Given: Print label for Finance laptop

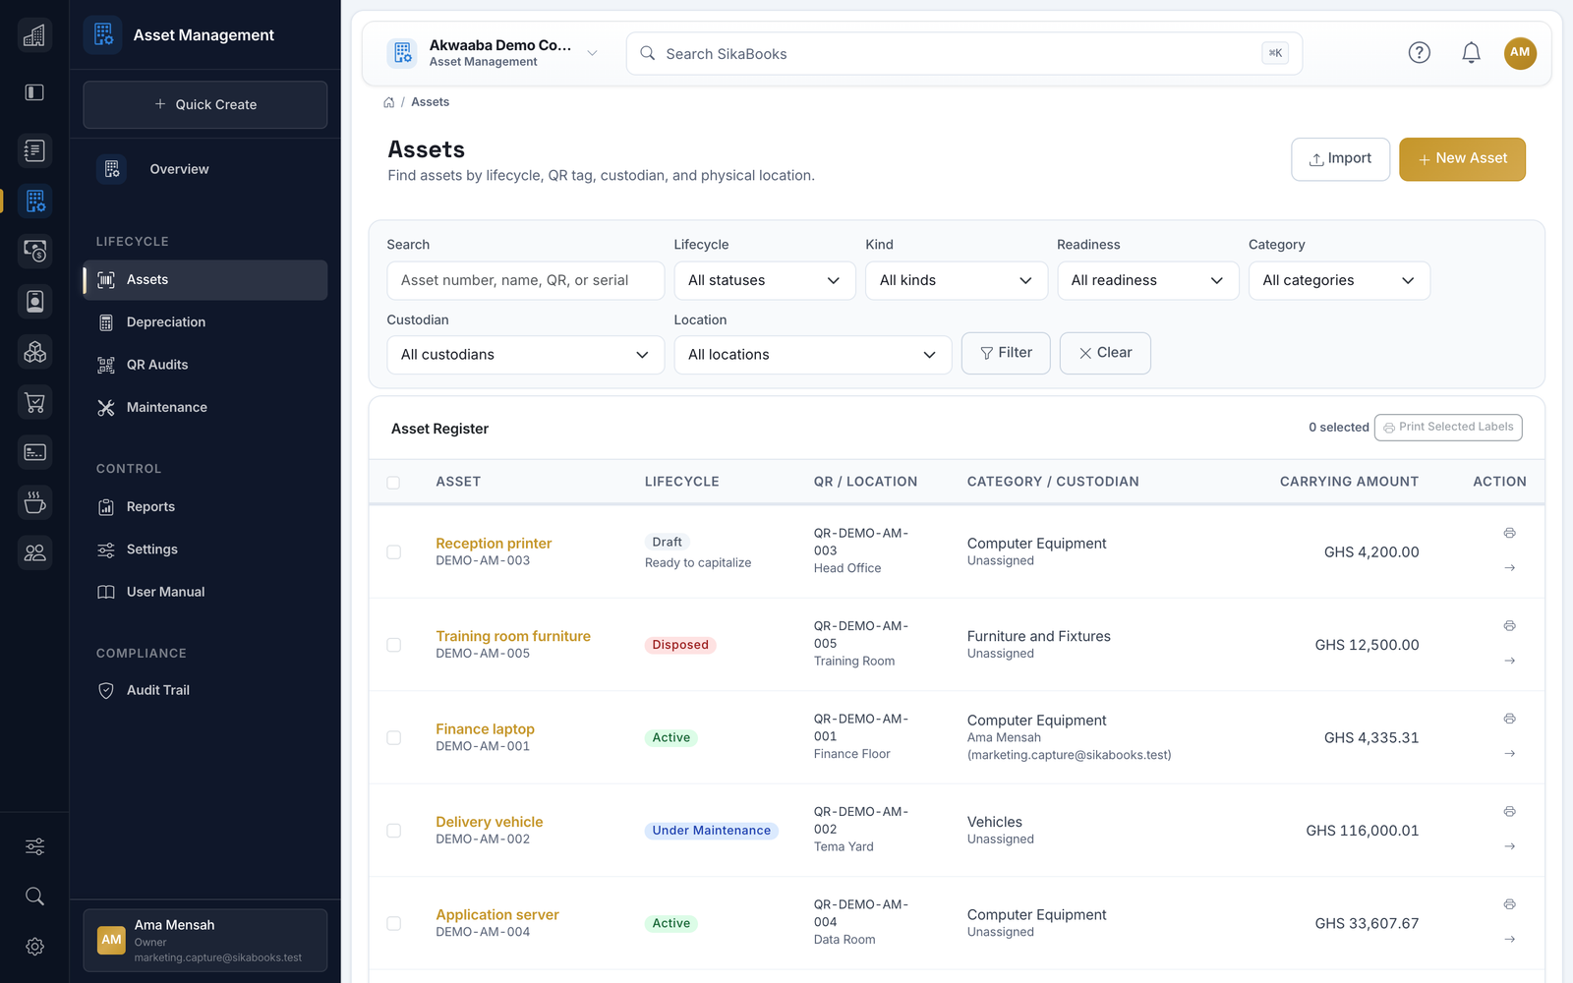Looking at the screenshot, I should (1509, 719).
